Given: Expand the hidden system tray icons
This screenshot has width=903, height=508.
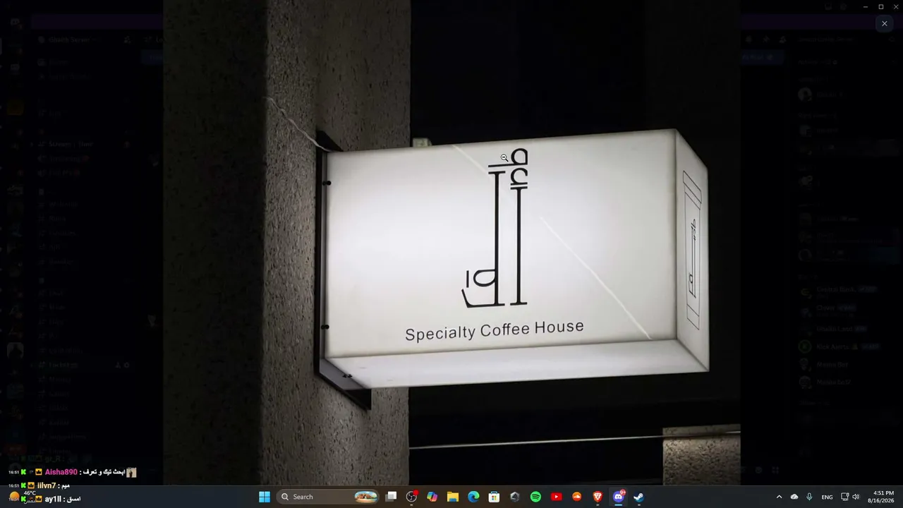Looking at the screenshot, I should tap(779, 497).
